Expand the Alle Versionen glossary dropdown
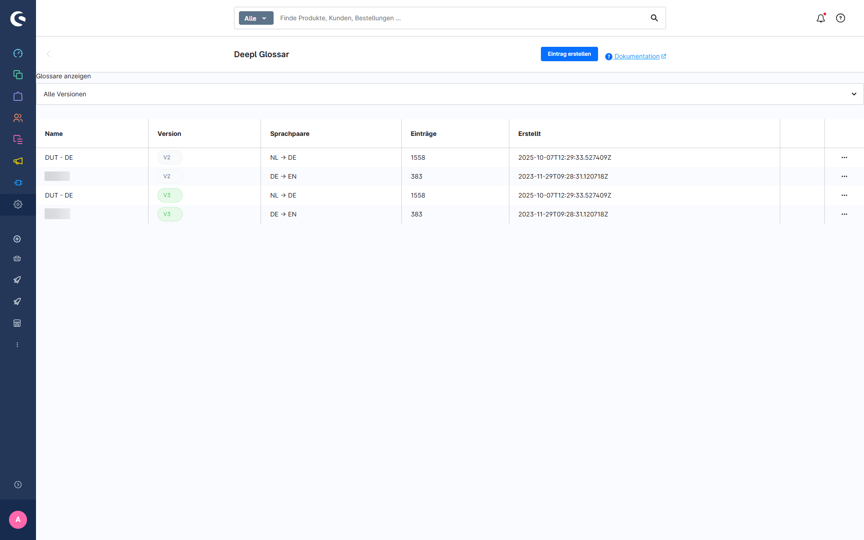This screenshot has width=864, height=540. [450, 94]
